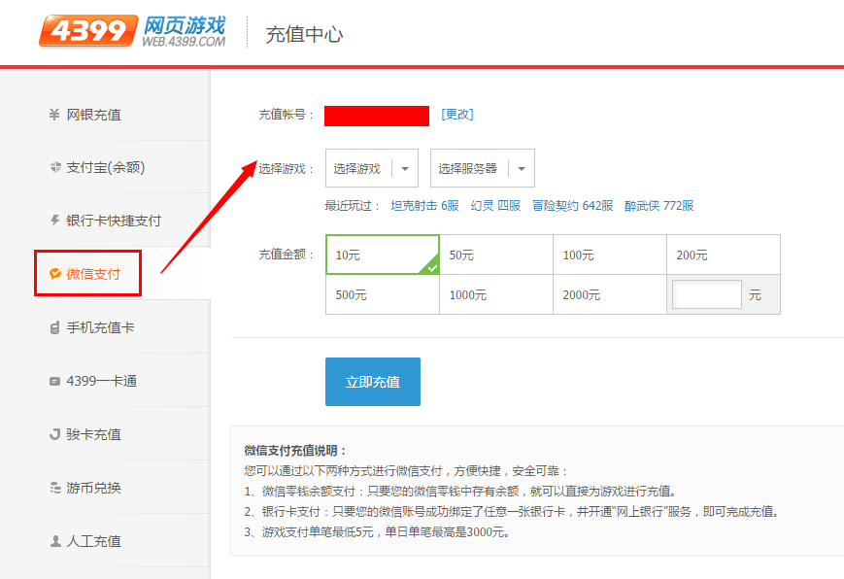Select the WeChat Pay icon beside 微信支付
This screenshot has width=844, height=579.
pos(55,273)
